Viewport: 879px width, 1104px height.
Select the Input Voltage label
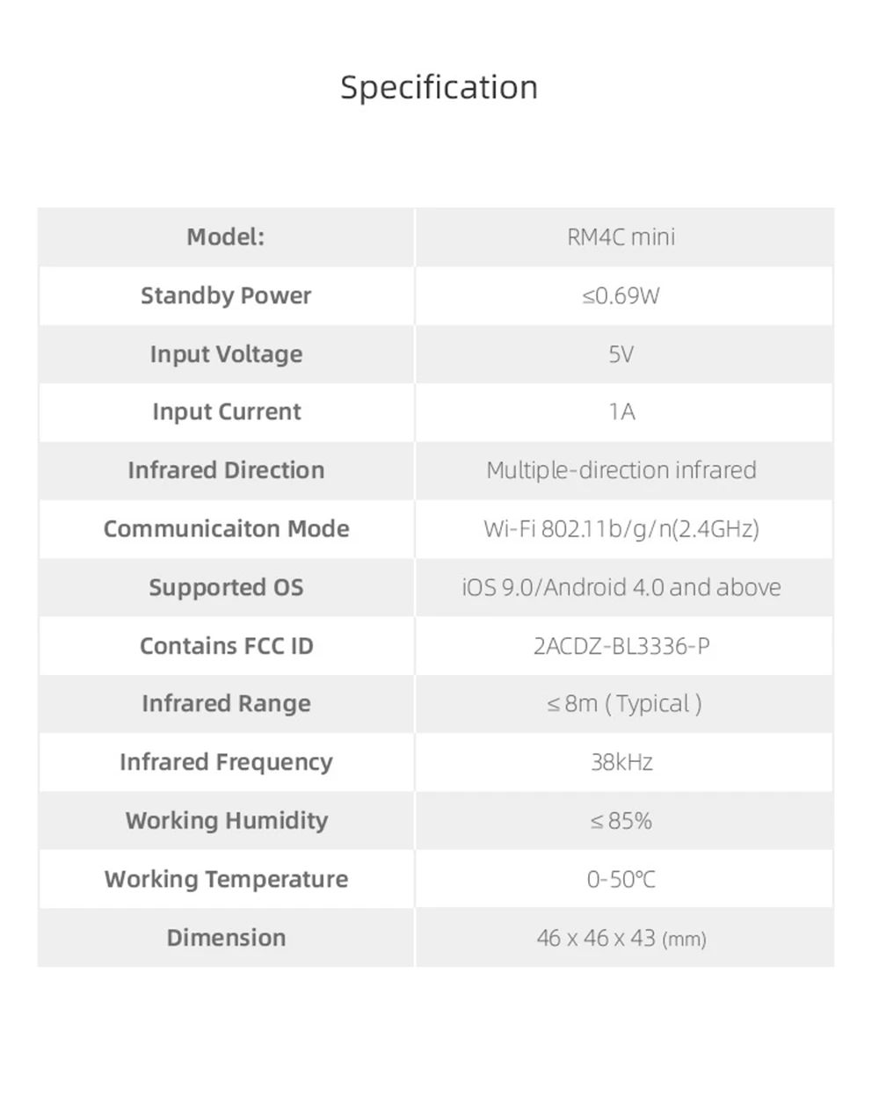226,354
